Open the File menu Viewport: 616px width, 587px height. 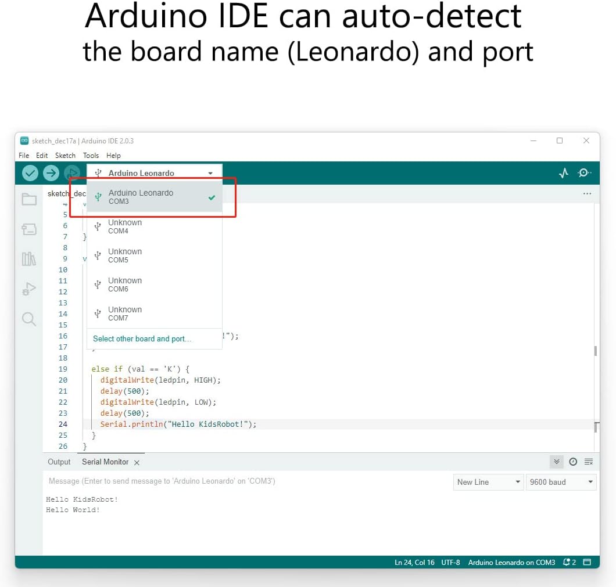pos(24,156)
